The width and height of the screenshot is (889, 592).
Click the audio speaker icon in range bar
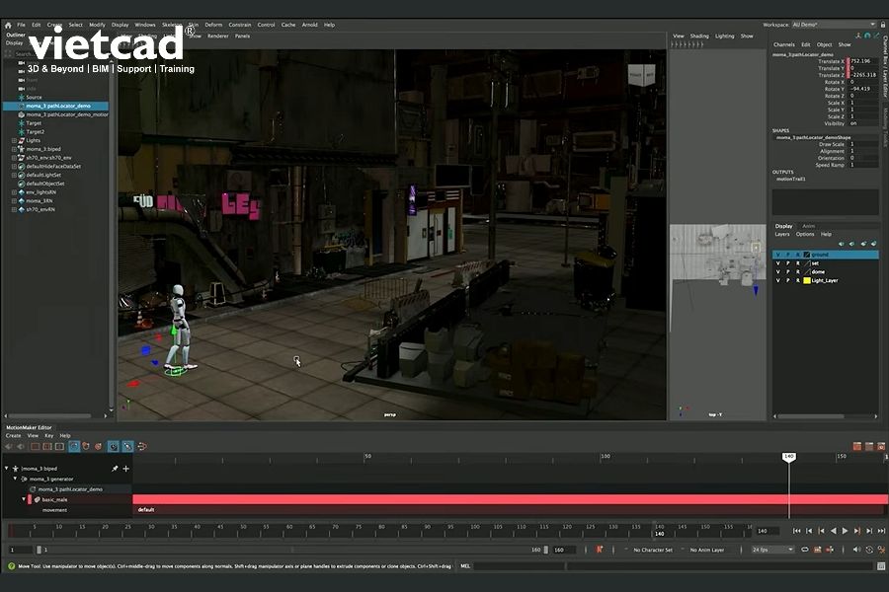(856, 550)
